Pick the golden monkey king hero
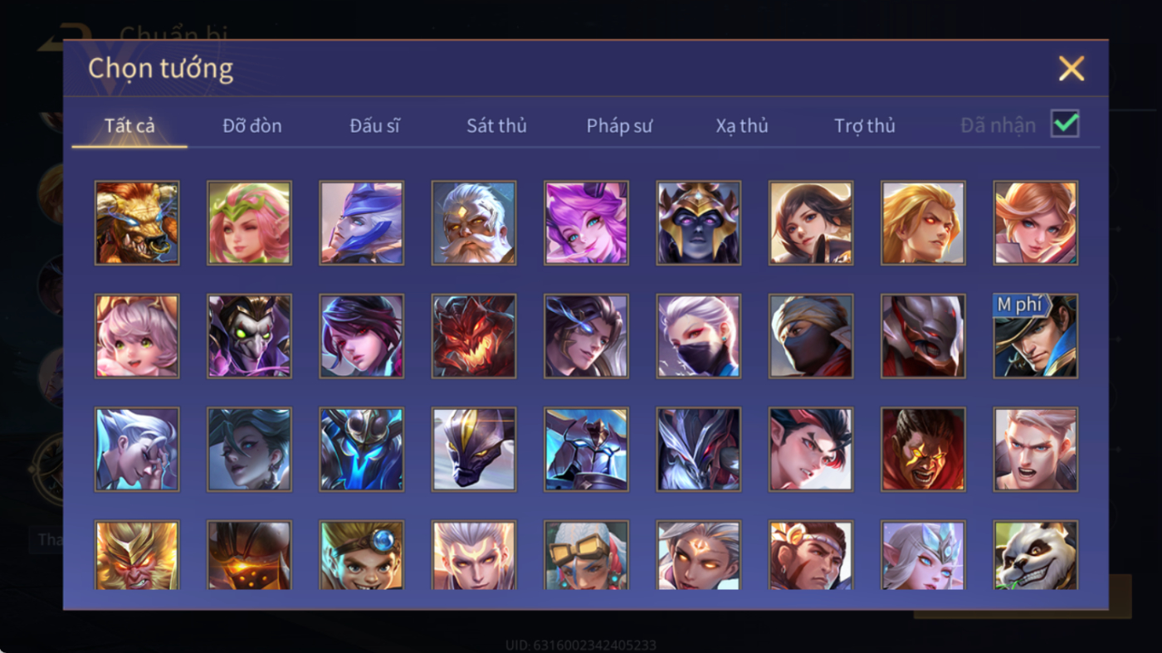This screenshot has width=1162, height=653. pyautogui.click(x=137, y=555)
